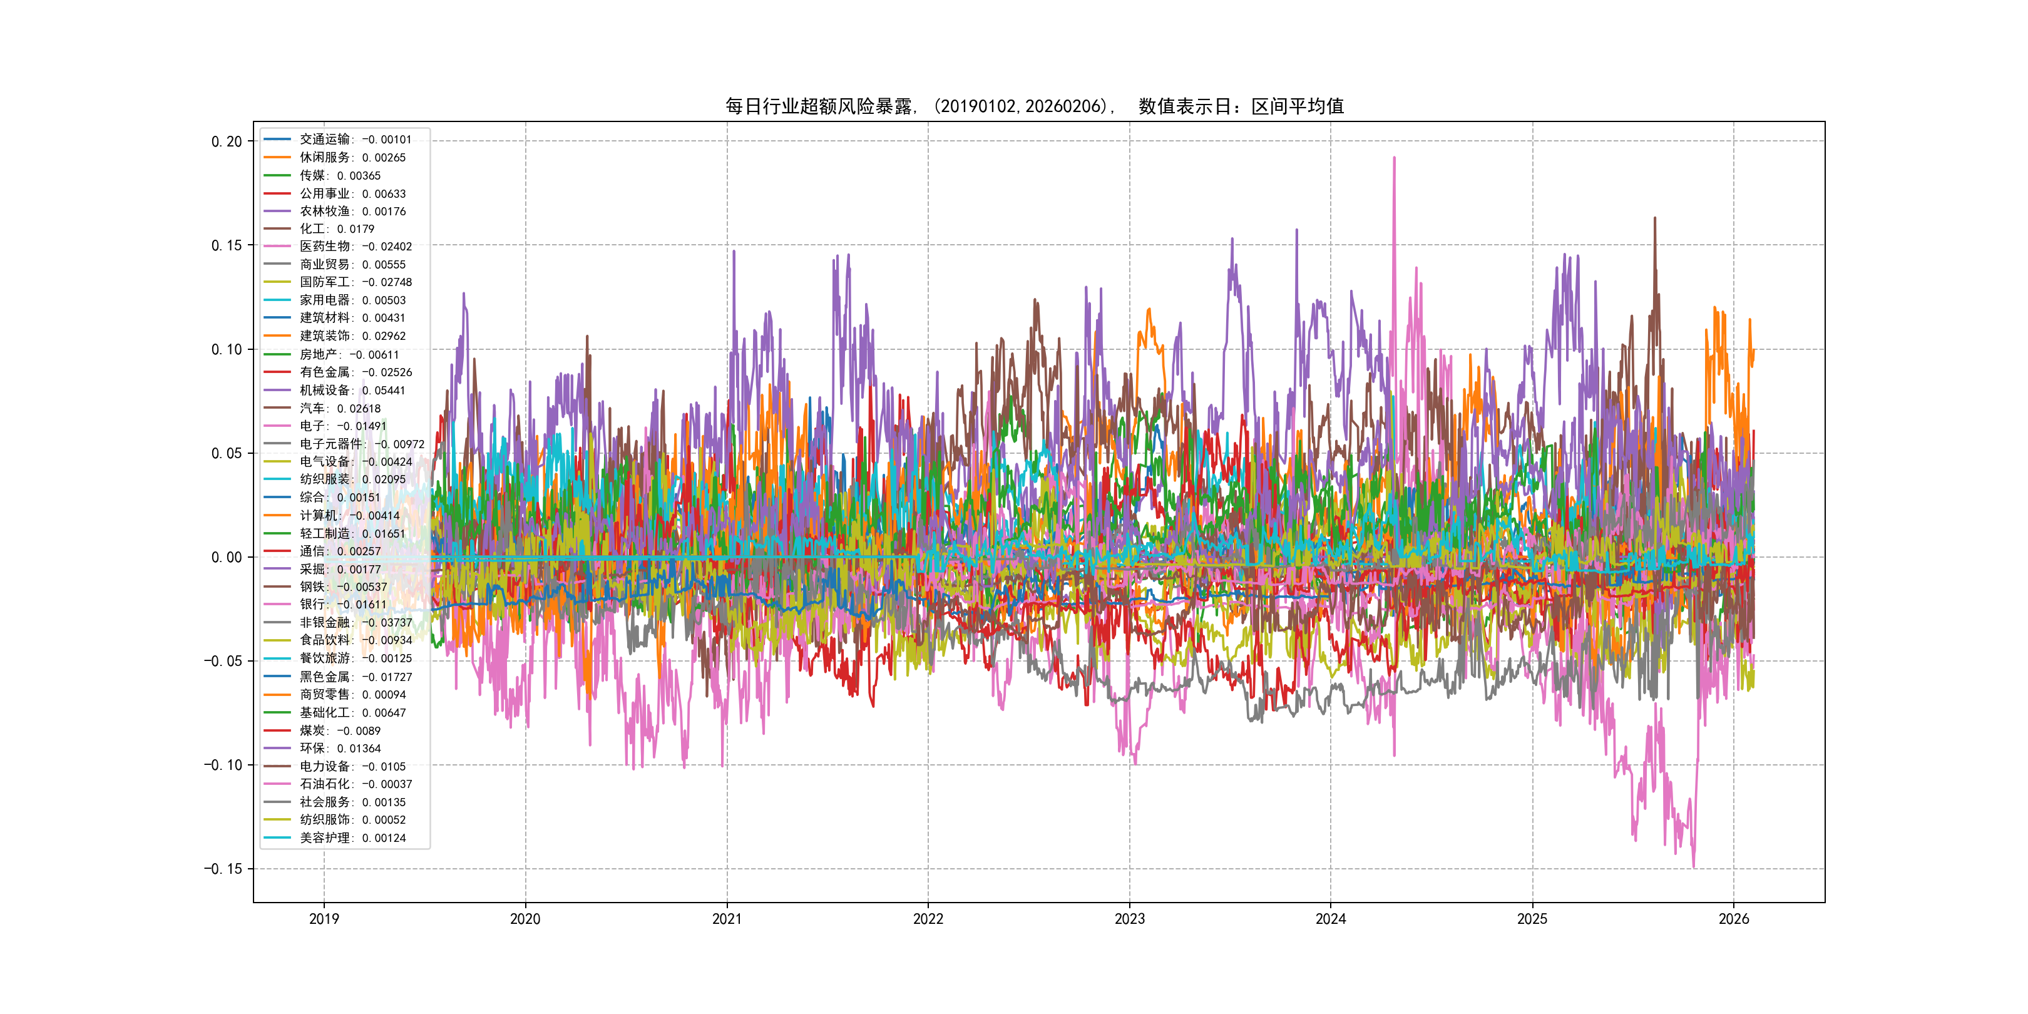
Task: Click the 2022 x-axis tick label
Action: coord(928,919)
